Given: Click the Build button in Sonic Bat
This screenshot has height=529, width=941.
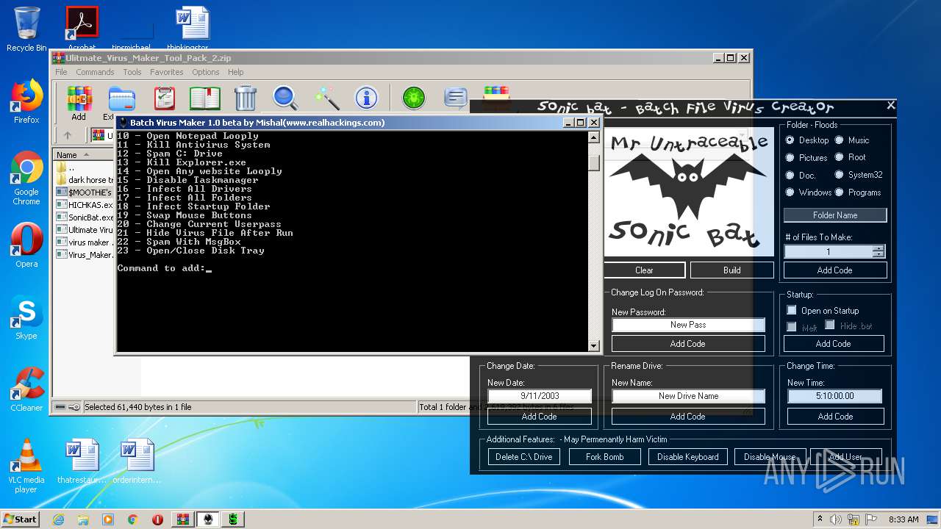Looking at the screenshot, I should tap(732, 270).
